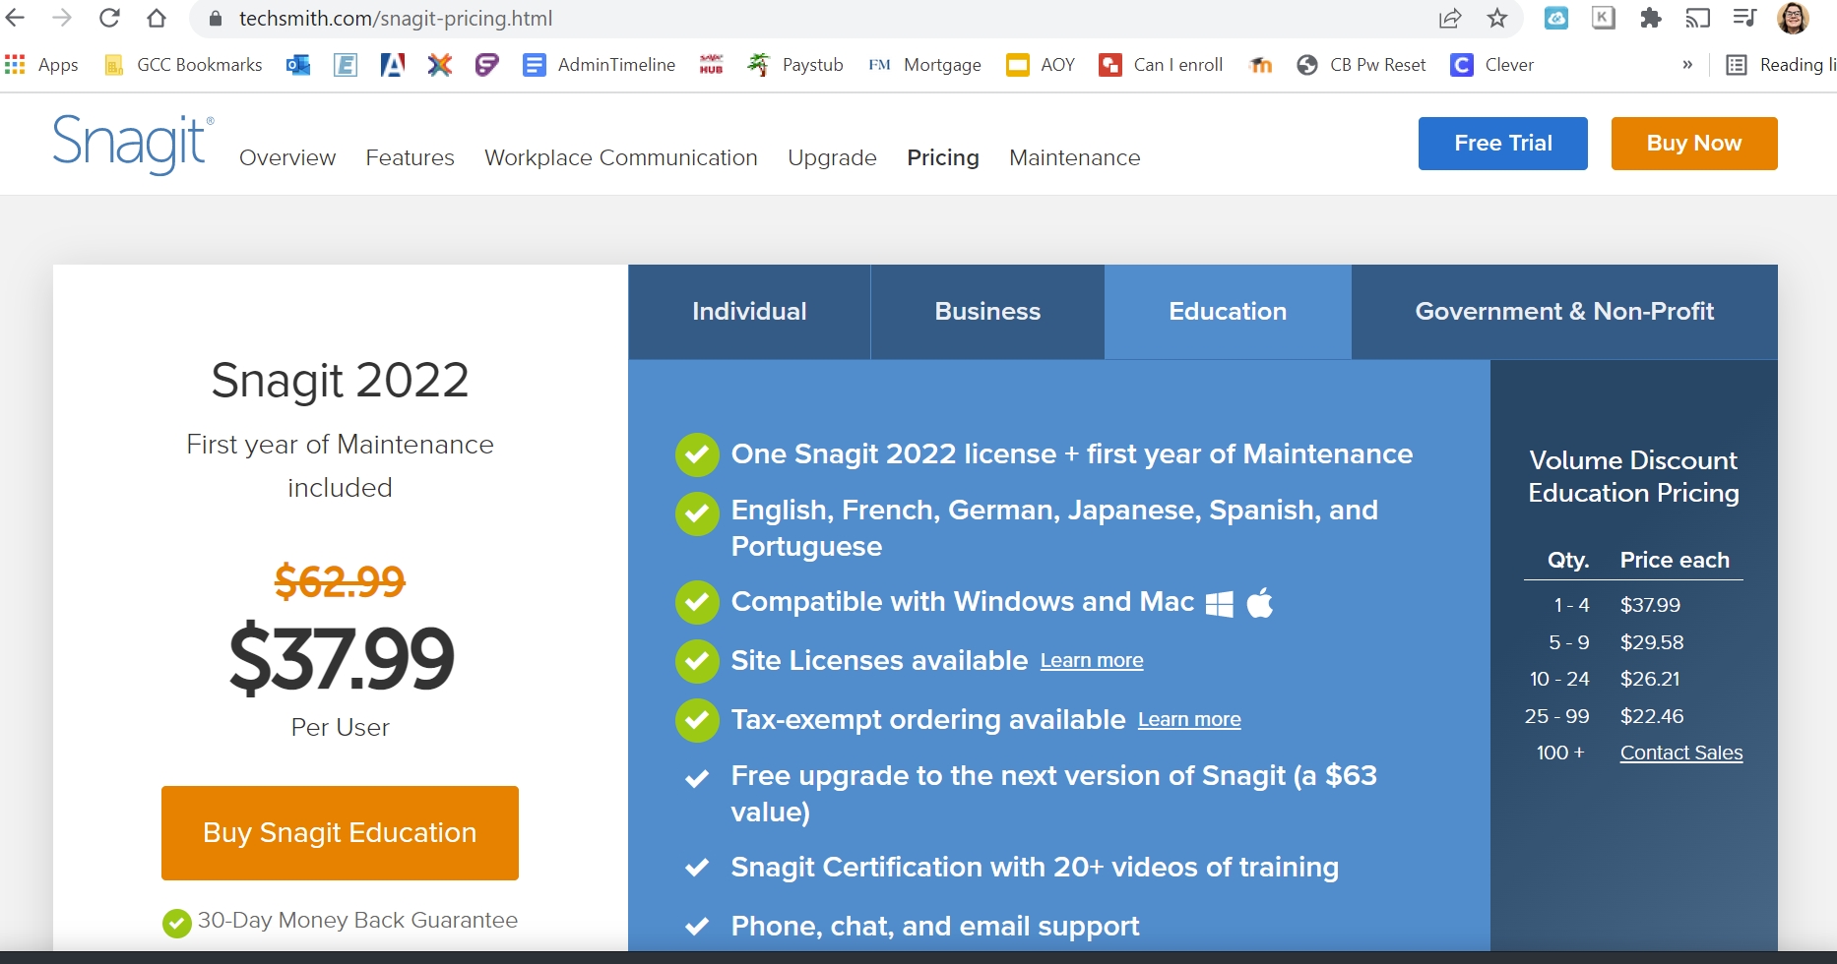Select the Education pricing tab
The width and height of the screenshot is (1837, 964).
coord(1228,312)
